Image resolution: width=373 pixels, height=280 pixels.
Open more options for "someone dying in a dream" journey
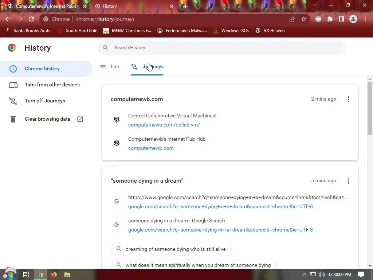[x=349, y=181]
